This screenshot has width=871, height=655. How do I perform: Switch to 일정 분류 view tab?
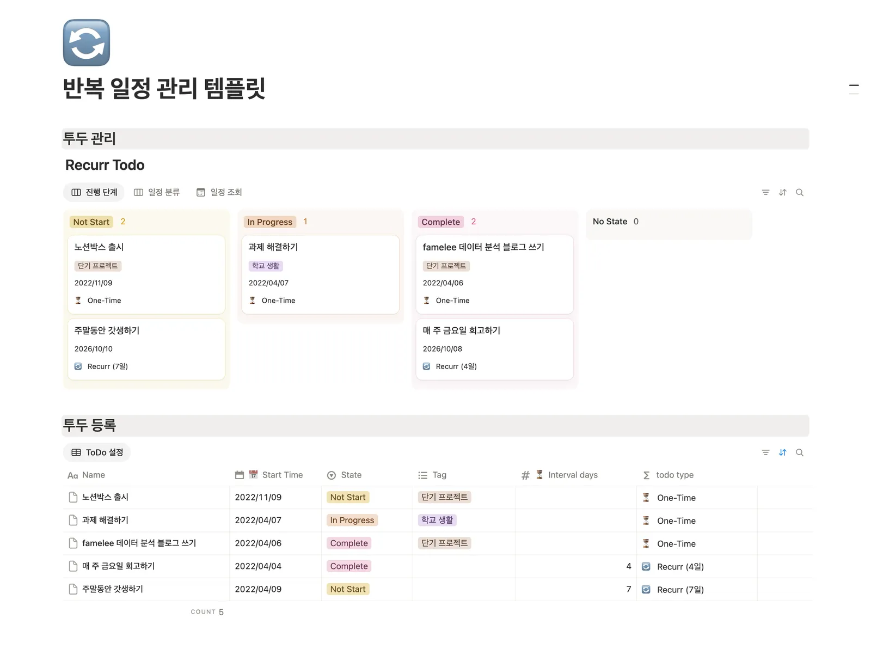click(157, 193)
